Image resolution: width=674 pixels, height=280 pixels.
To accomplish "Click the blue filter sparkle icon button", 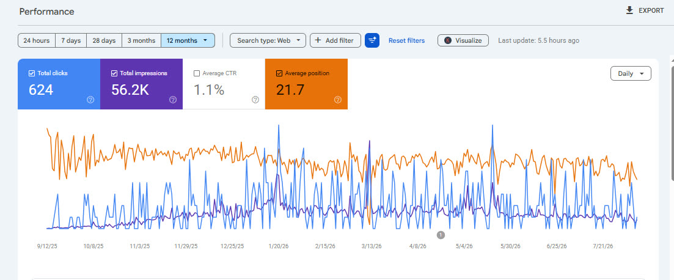I will point(372,40).
